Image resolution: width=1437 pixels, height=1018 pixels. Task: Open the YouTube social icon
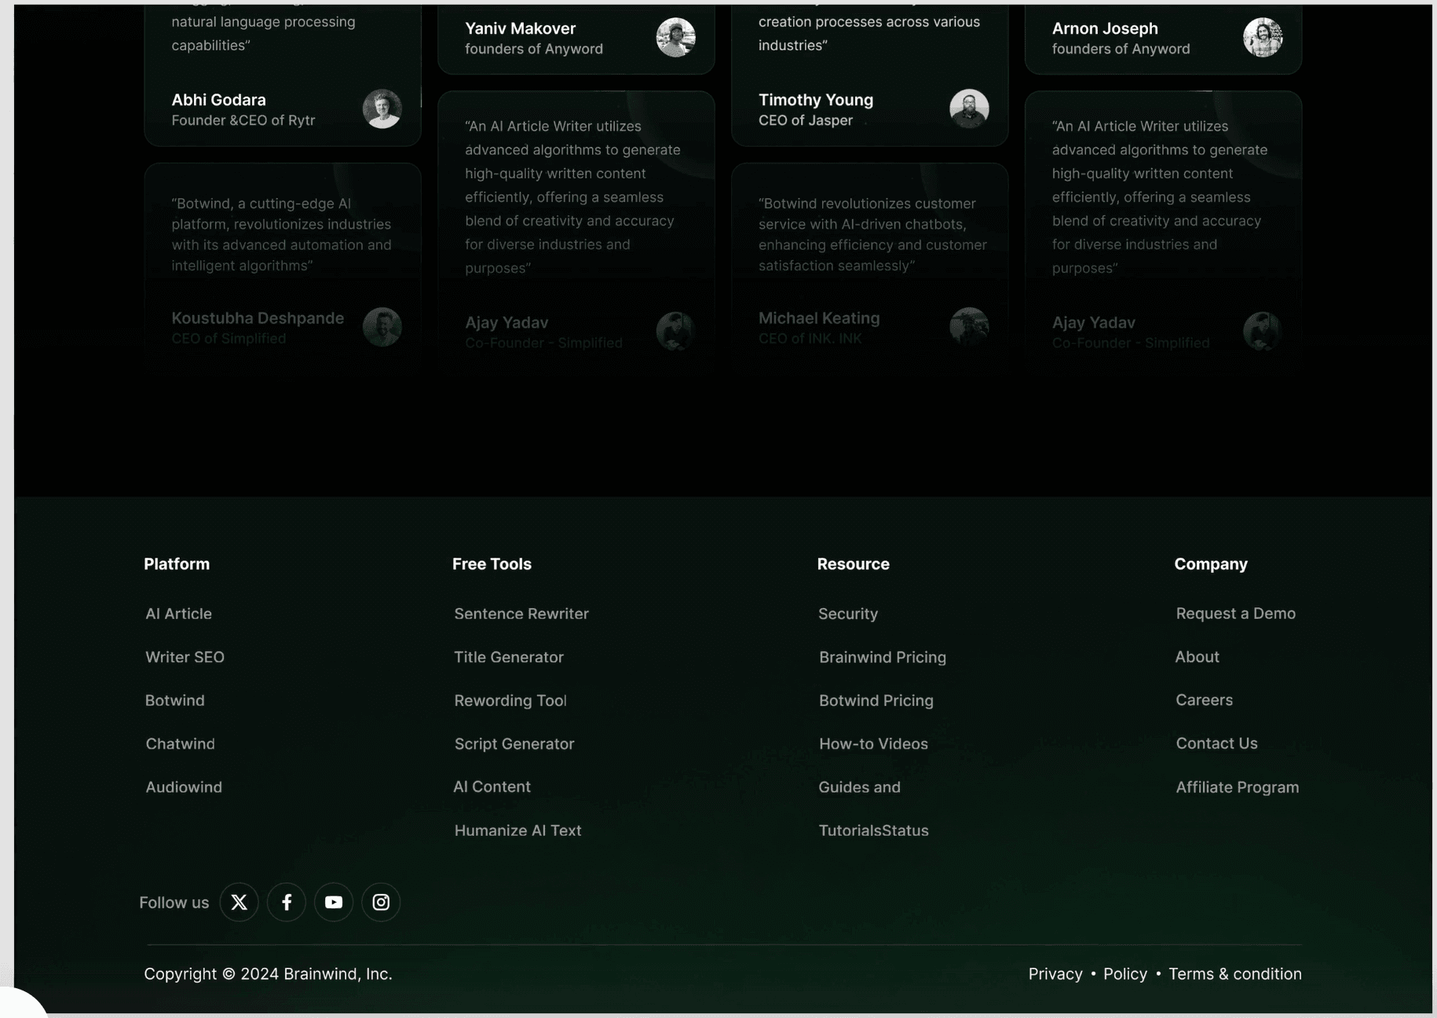(x=334, y=903)
